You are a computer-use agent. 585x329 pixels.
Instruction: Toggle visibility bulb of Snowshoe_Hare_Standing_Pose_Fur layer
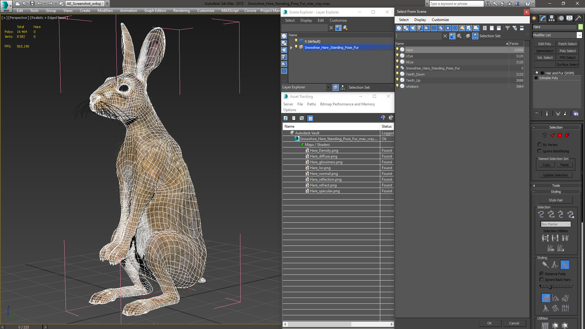point(296,47)
